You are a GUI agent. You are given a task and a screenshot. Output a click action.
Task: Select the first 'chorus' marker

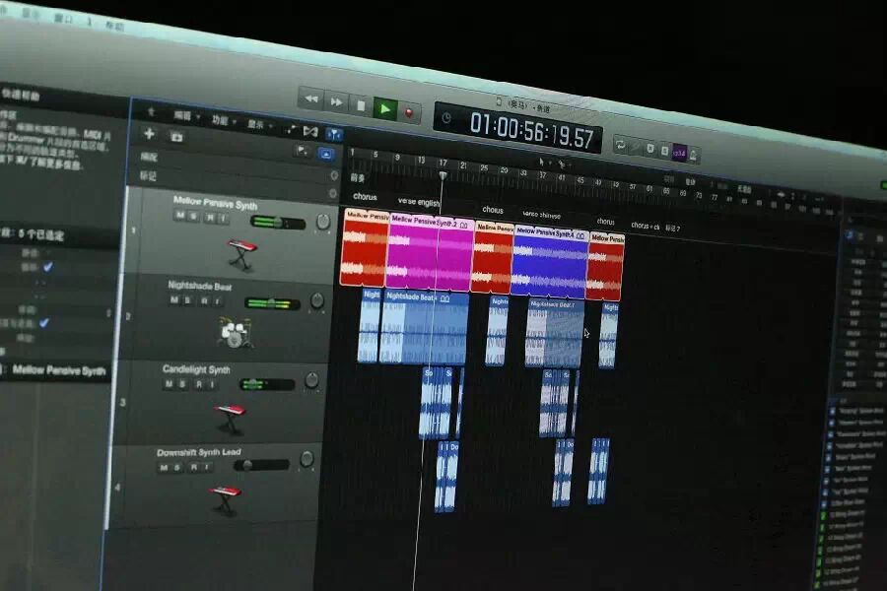(x=365, y=196)
